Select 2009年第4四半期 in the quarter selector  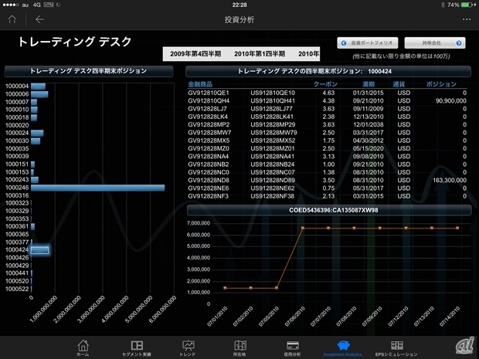[x=195, y=54]
